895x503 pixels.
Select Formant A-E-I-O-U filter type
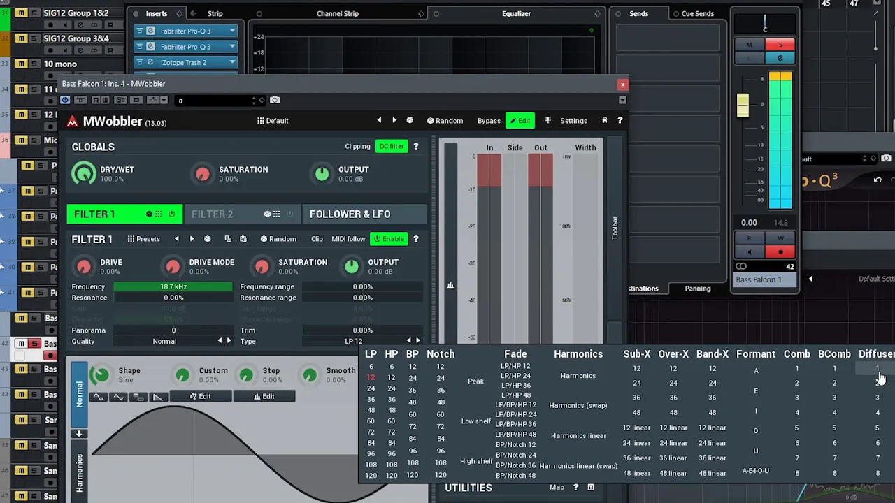(756, 471)
